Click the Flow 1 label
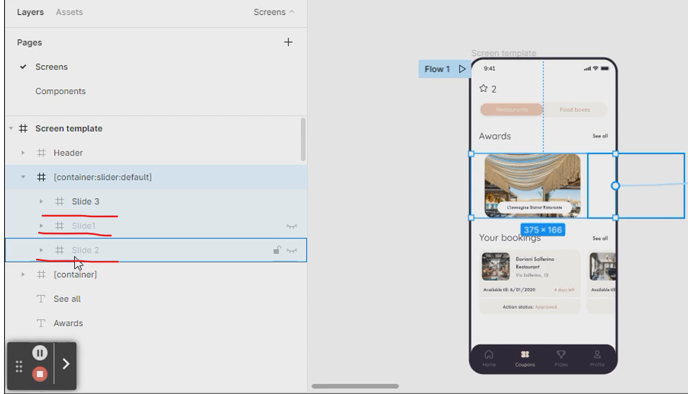 [x=437, y=69]
